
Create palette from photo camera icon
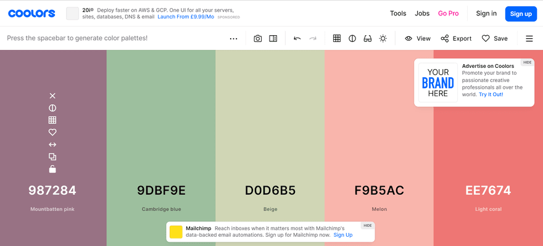258,38
